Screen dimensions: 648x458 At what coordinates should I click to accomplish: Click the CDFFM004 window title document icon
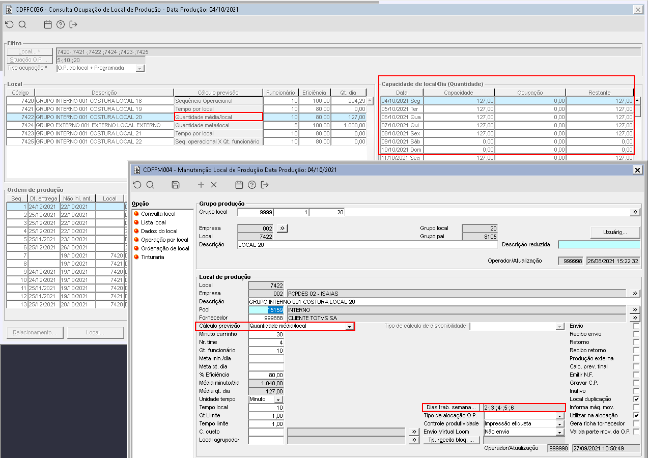click(136, 169)
